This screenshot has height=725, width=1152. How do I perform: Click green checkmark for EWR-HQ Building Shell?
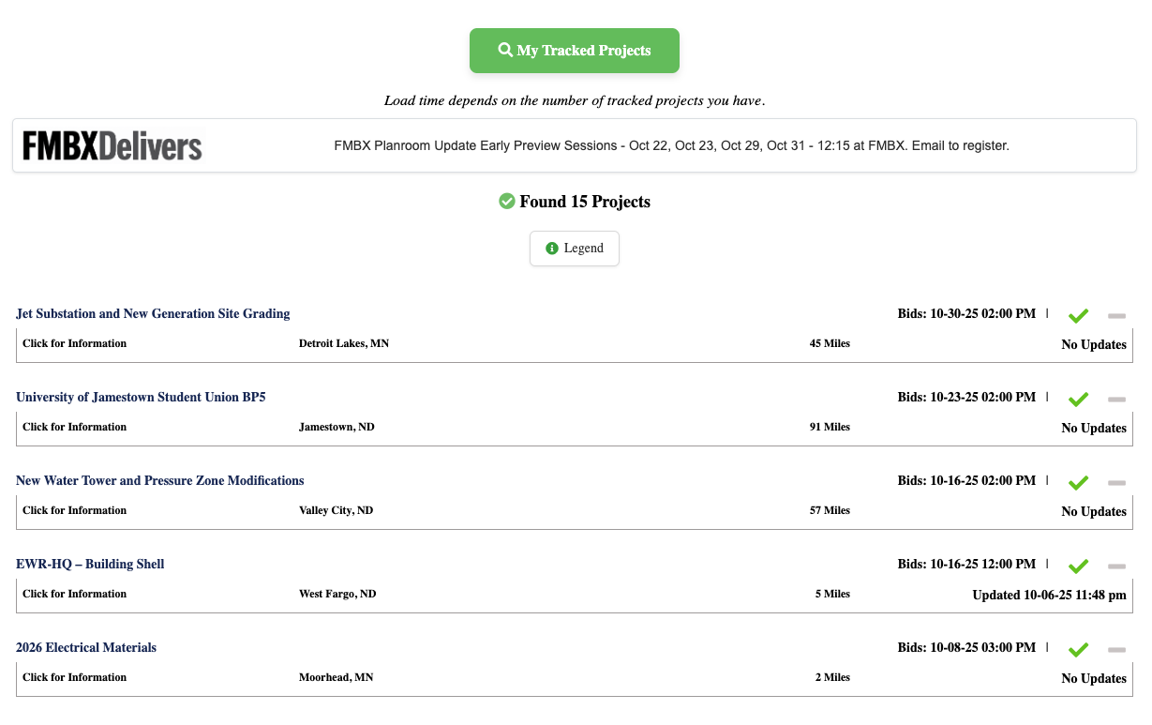point(1078,566)
